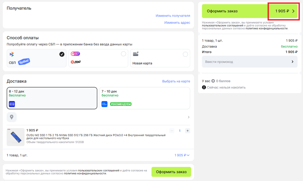Click the map pin location icon
This screenshot has width=303, height=181.
click(12, 117)
